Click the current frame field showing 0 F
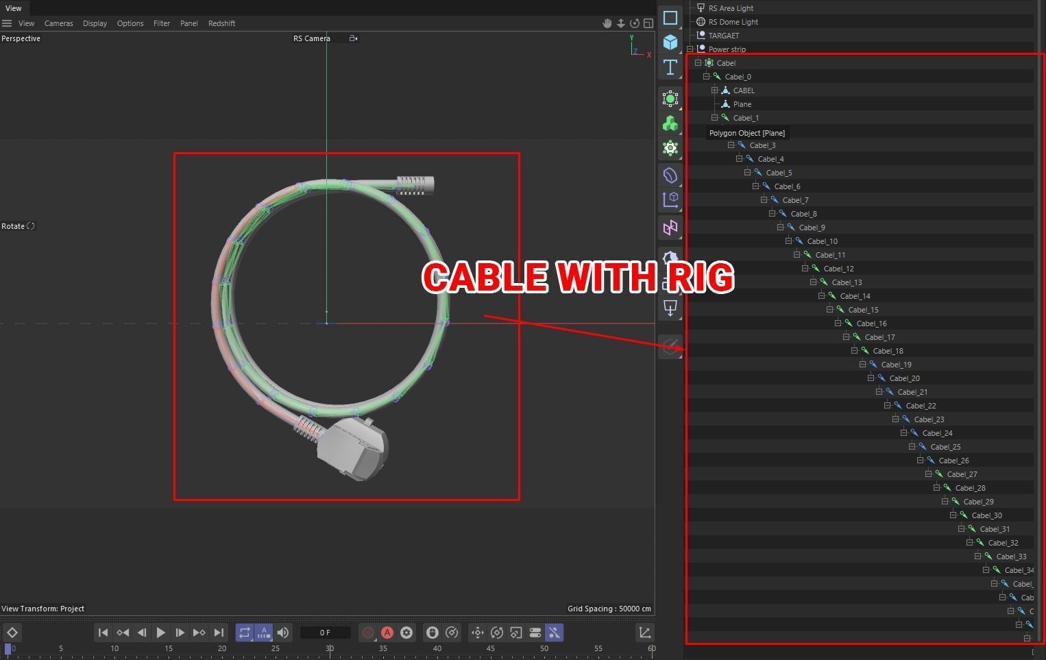Screen dimensions: 1046x660 326,633
